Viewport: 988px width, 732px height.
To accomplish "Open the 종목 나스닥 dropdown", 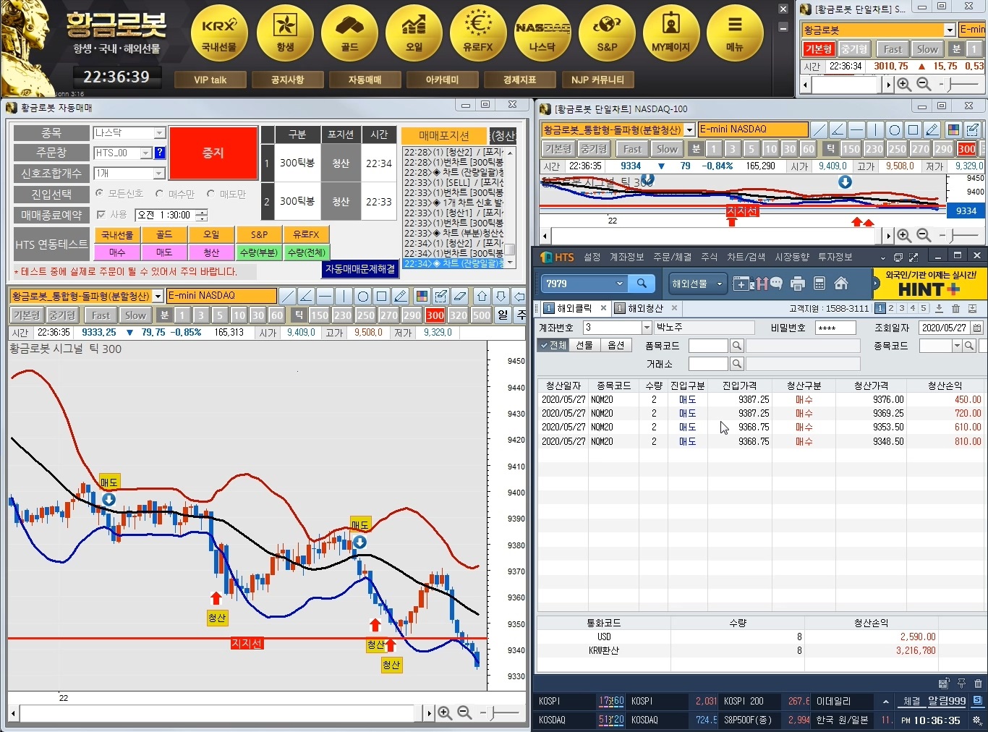I will coord(159,133).
